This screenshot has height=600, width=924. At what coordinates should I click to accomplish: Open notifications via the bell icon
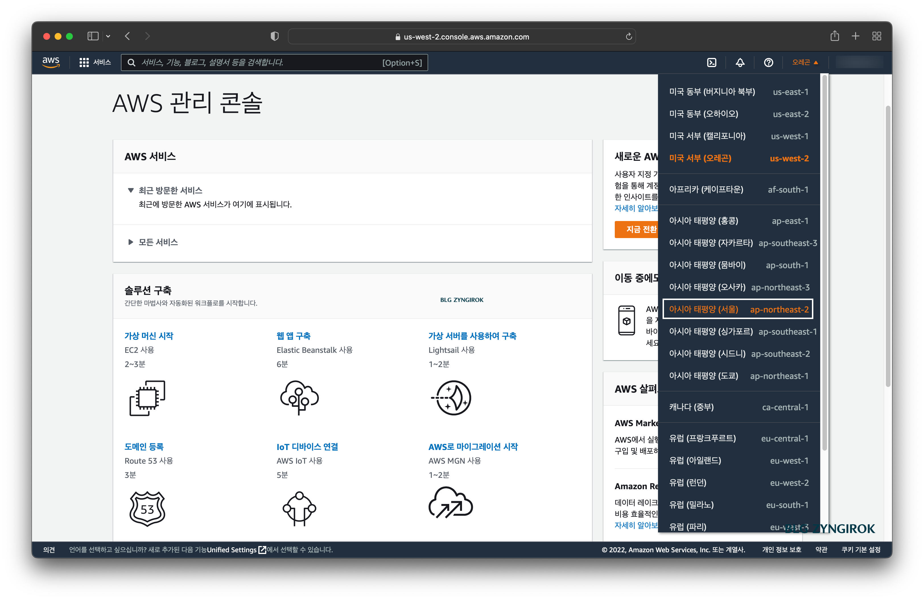(740, 63)
